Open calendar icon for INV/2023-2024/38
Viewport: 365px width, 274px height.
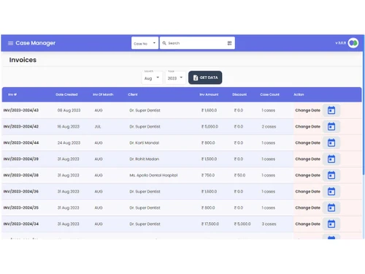click(331, 175)
